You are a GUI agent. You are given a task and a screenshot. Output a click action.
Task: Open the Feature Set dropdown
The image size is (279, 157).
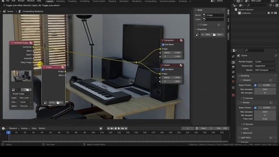point(265,66)
